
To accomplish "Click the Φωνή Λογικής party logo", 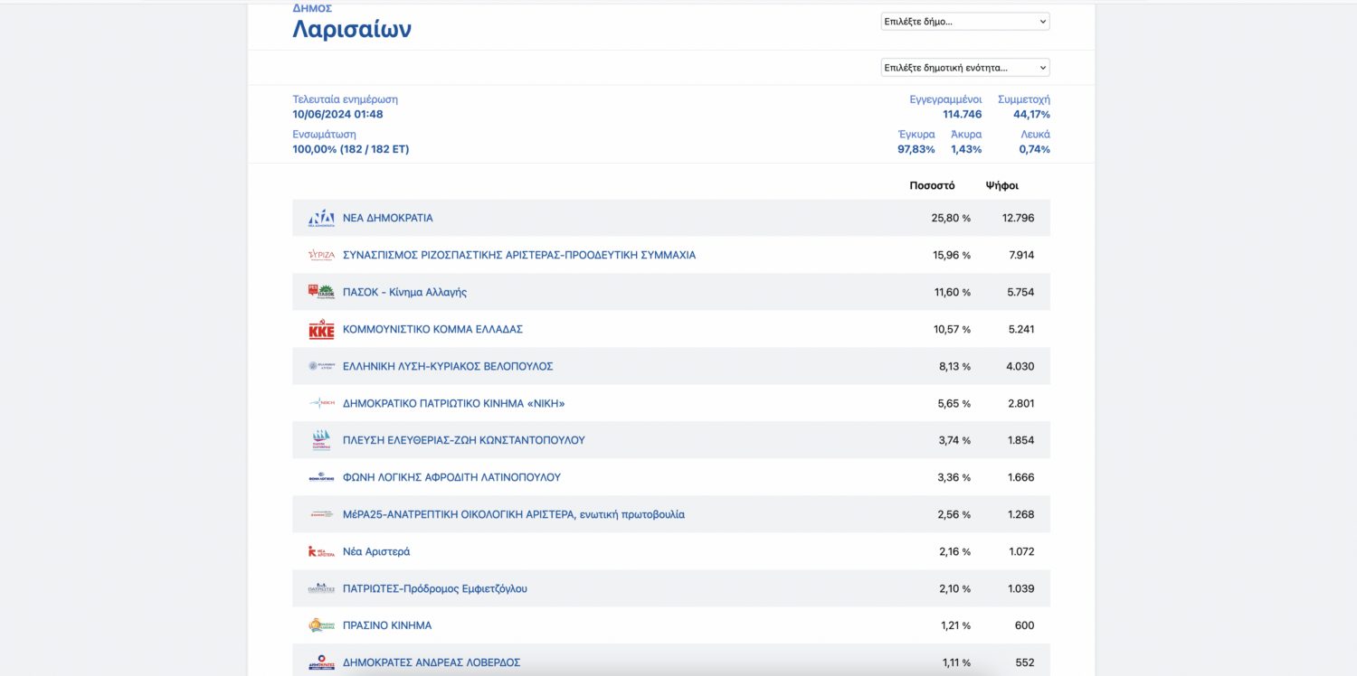I will point(321,477).
